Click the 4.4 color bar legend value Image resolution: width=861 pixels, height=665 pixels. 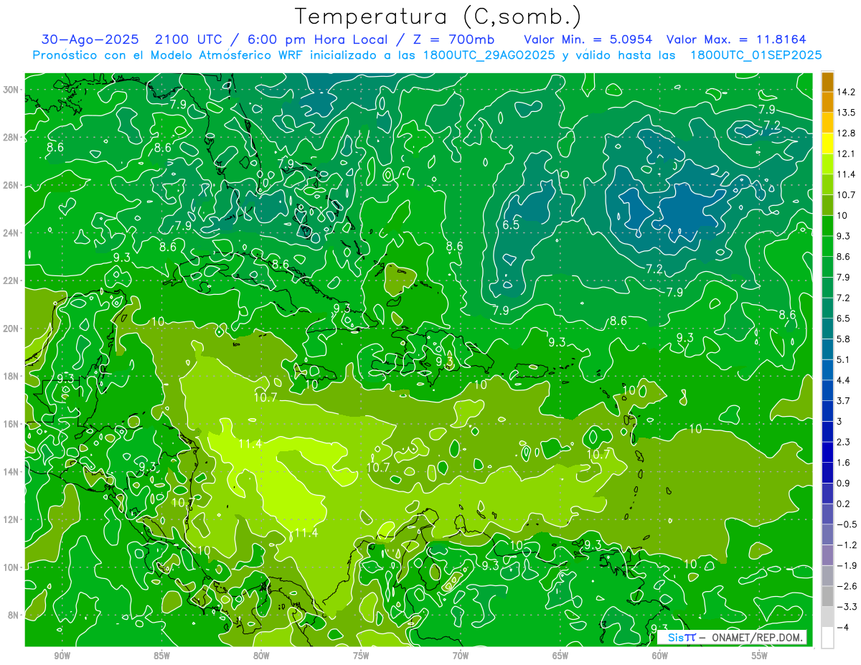coord(844,380)
